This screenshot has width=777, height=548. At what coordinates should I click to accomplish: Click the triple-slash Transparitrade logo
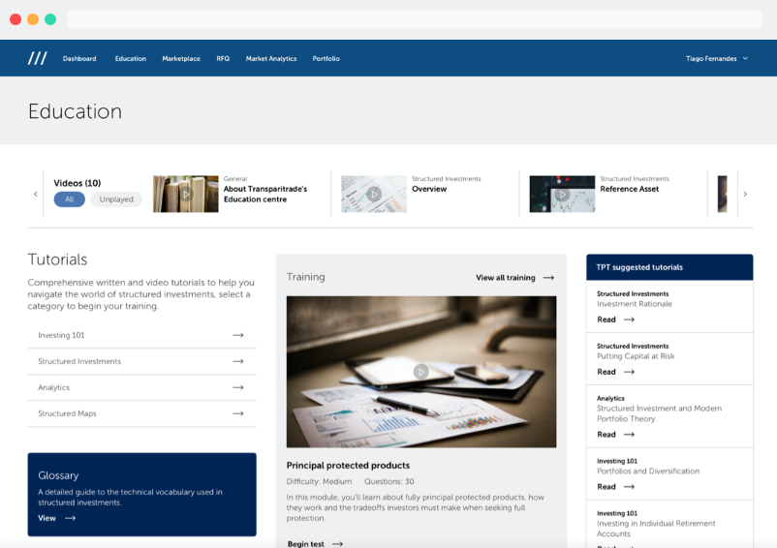pyautogui.click(x=37, y=58)
